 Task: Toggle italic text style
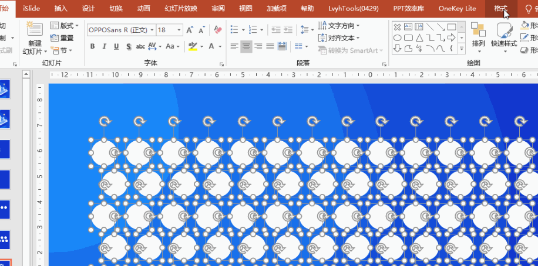click(x=104, y=46)
